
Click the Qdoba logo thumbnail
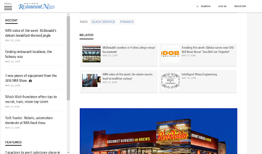170,54
